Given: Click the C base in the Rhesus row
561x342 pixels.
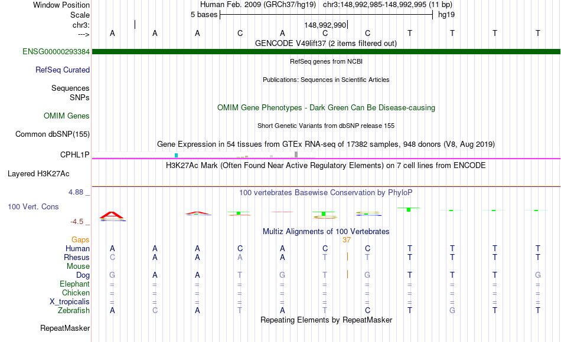Looking at the screenshot, I should point(112,257).
